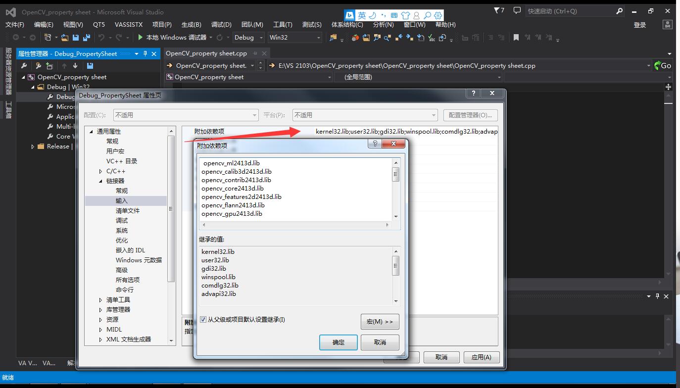
Task: Select 输入 under 链接器
Action: coord(122,201)
